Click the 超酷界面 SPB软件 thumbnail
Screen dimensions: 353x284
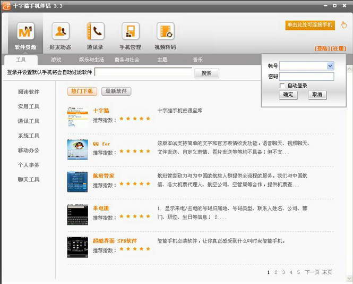78,247
